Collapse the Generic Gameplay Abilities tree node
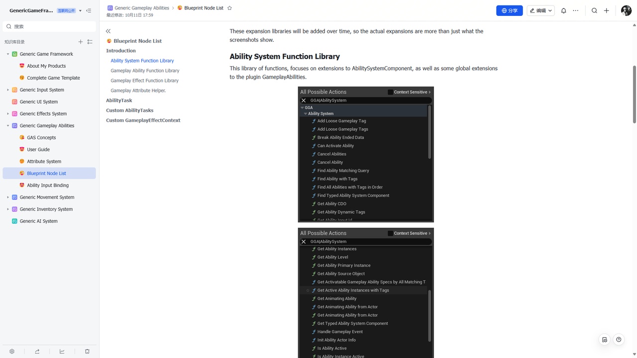The height and width of the screenshot is (358, 637). (x=8, y=126)
